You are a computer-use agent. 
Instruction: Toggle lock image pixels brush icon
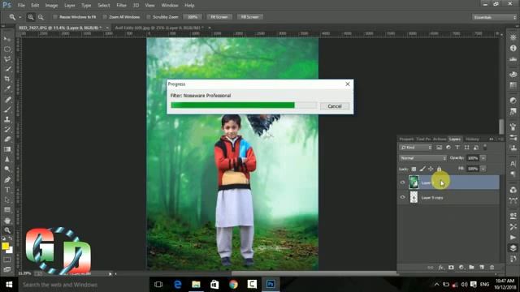click(x=422, y=169)
